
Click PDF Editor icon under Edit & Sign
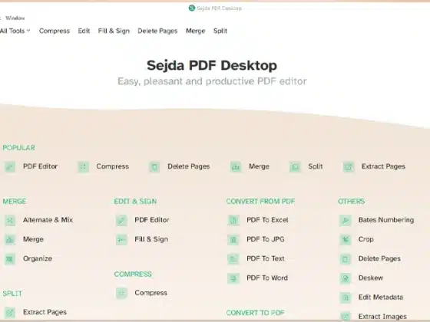coord(121,220)
